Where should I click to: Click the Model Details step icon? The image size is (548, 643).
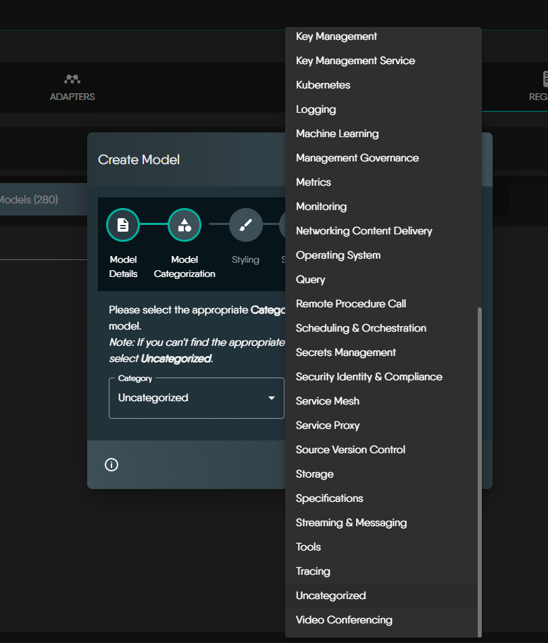[123, 225]
